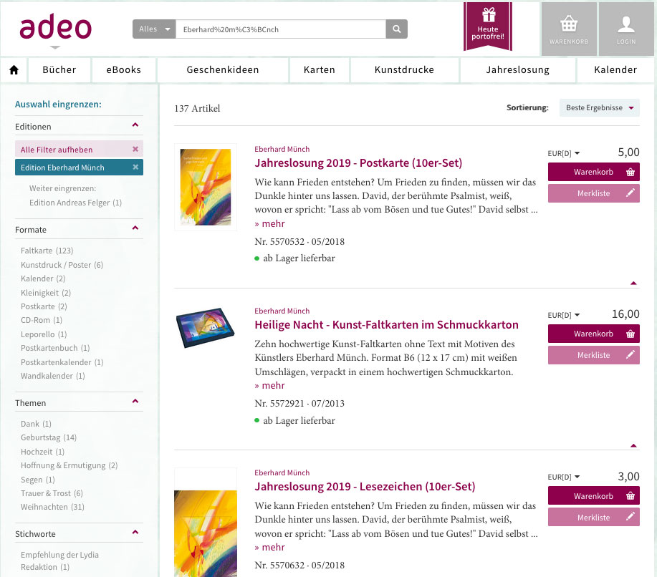Filter by theme Geburtstag (14)
This screenshot has width=657, height=577.
(49, 437)
